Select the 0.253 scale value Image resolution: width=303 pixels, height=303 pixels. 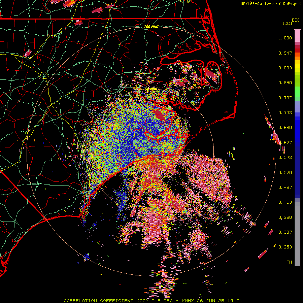click(285, 247)
